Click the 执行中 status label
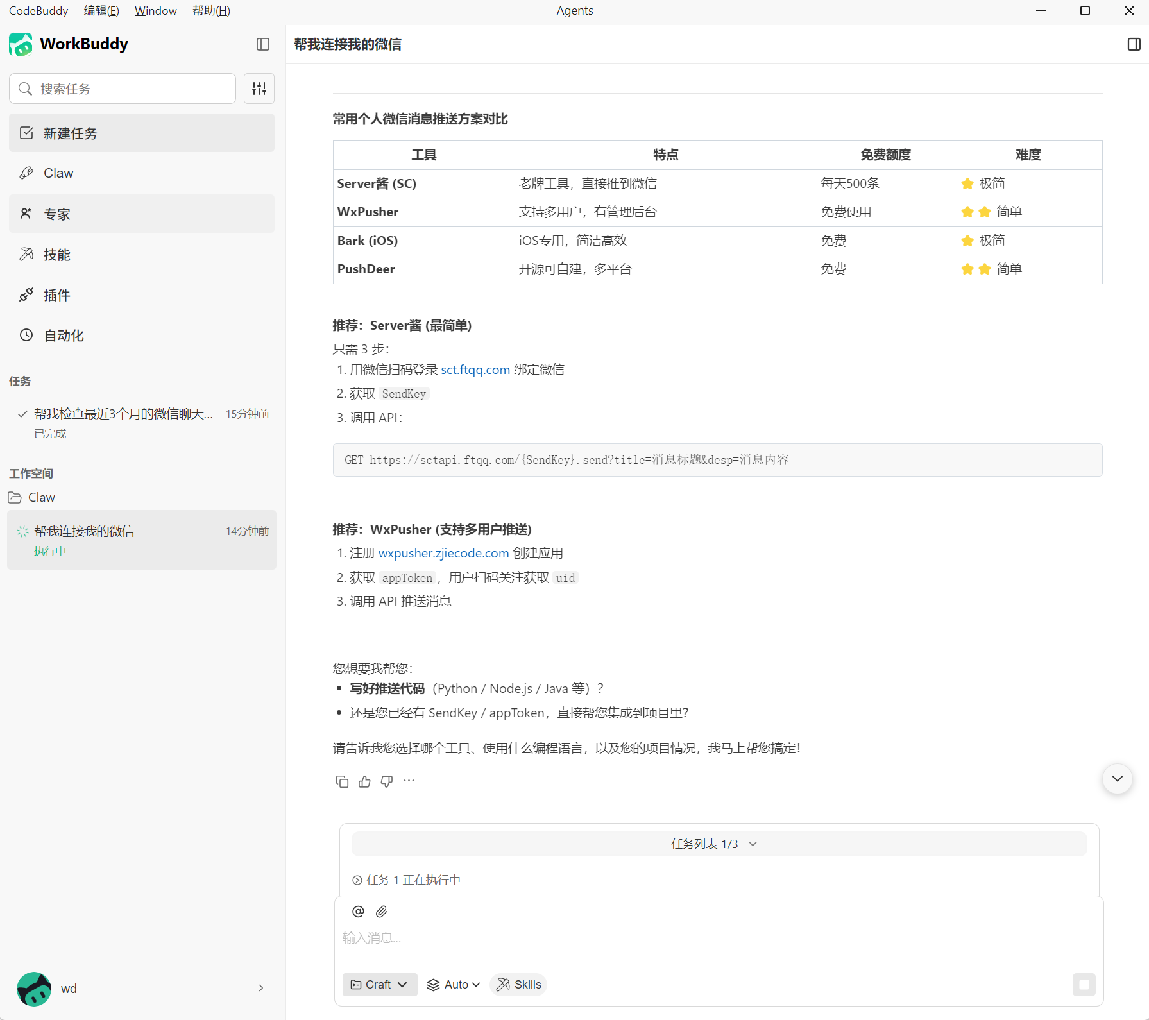The width and height of the screenshot is (1149, 1020). 50,551
